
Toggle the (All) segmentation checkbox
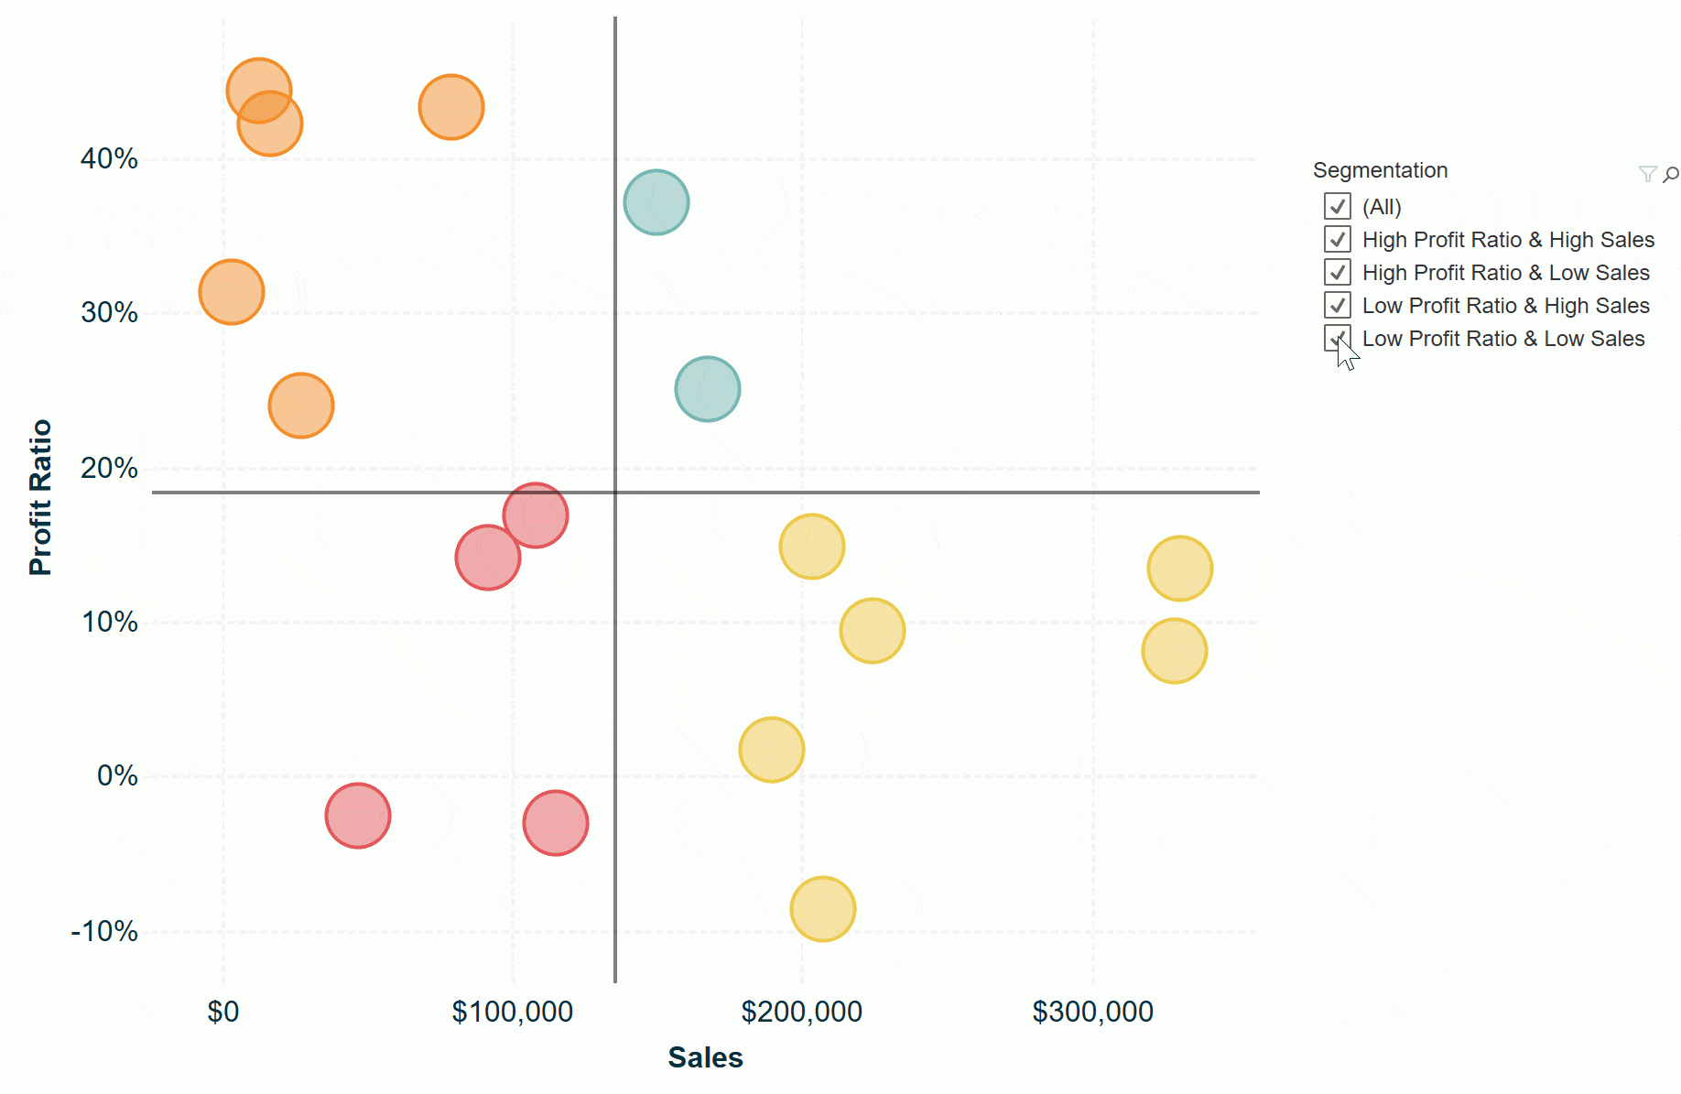(x=1337, y=207)
